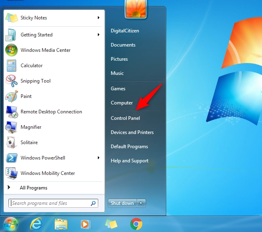This screenshot has width=262, height=232.
Task: Launch Windows Media Player from taskbar
Action: click(x=86, y=224)
